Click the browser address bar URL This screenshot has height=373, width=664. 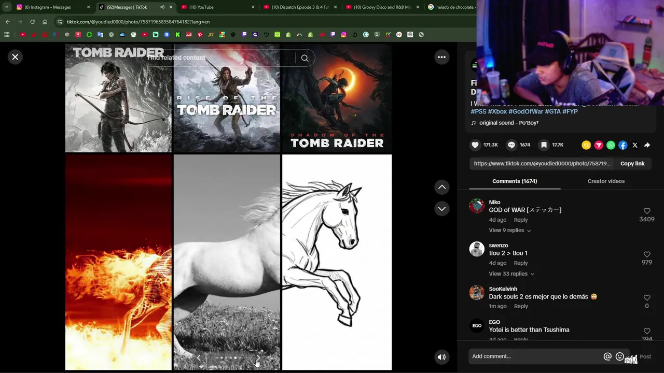138,22
